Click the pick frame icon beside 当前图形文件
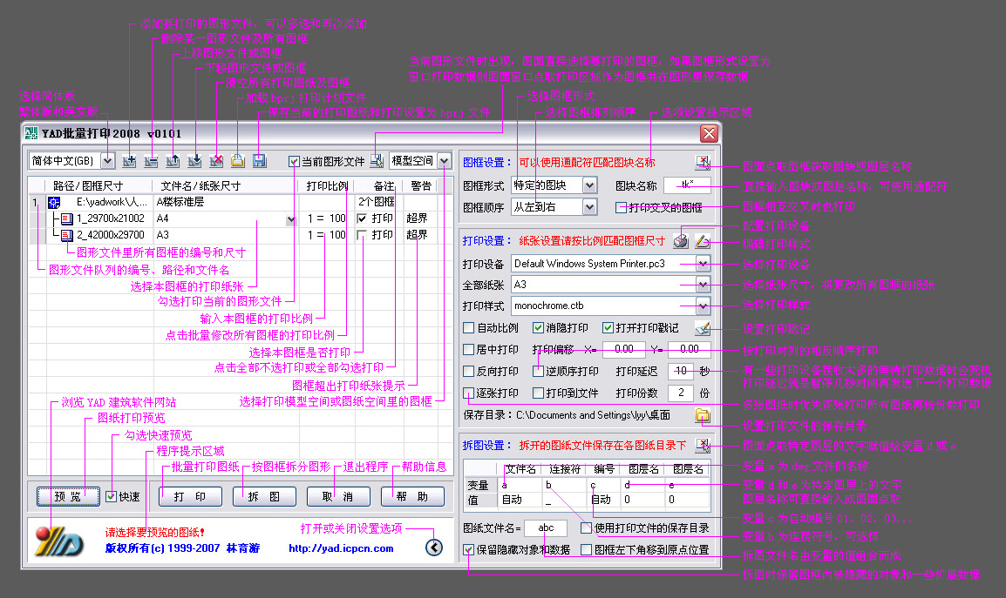This screenshot has height=598, width=1006. (x=377, y=161)
